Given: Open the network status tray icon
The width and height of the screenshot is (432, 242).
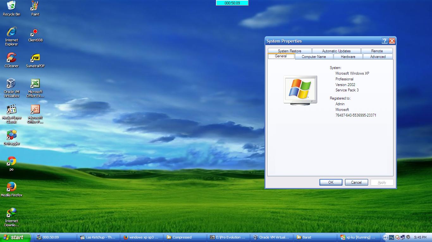Looking at the screenshot, I should (x=402, y=237).
